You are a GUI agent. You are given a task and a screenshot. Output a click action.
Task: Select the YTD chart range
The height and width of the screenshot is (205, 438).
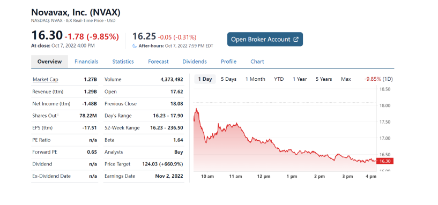pos(279,79)
